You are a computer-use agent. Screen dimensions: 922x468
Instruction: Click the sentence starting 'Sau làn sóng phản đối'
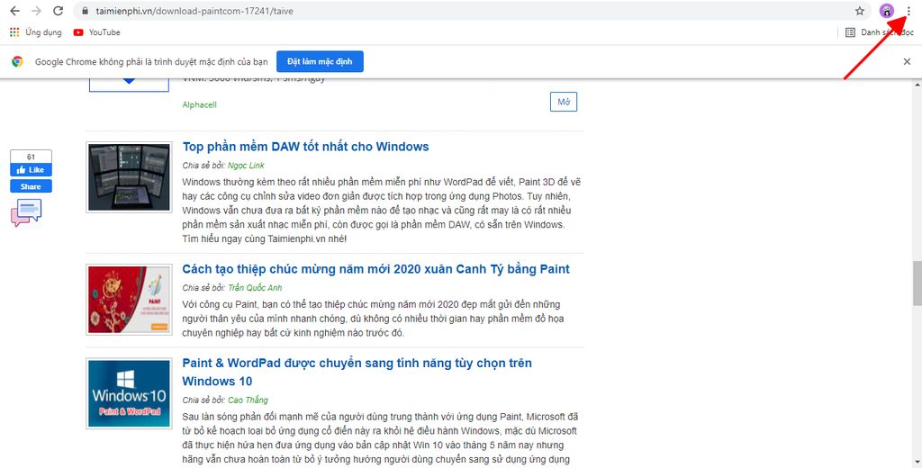(x=380, y=438)
